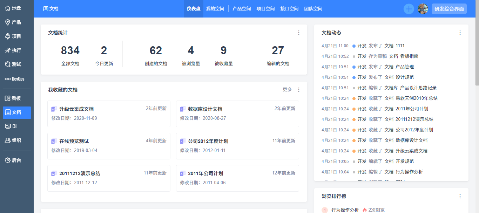
Task: Click the 研发综合界面 button
Action: click(449, 8)
